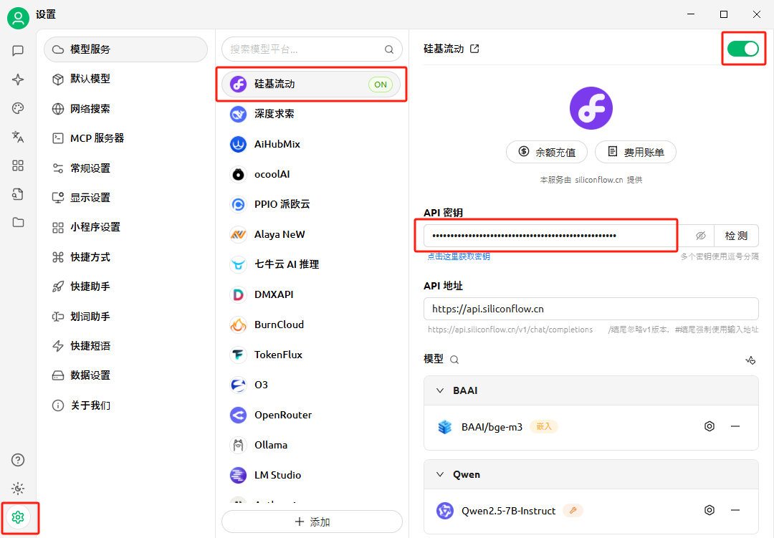Open 小程序设置 settings

point(126,227)
